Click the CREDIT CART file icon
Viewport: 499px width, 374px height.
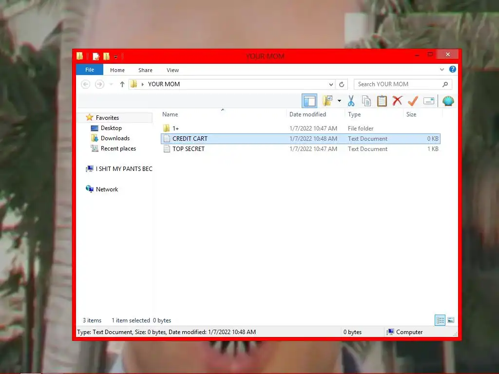pos(167,138)
